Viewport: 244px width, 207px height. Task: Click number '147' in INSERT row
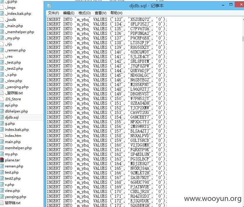tap(118, 85)
